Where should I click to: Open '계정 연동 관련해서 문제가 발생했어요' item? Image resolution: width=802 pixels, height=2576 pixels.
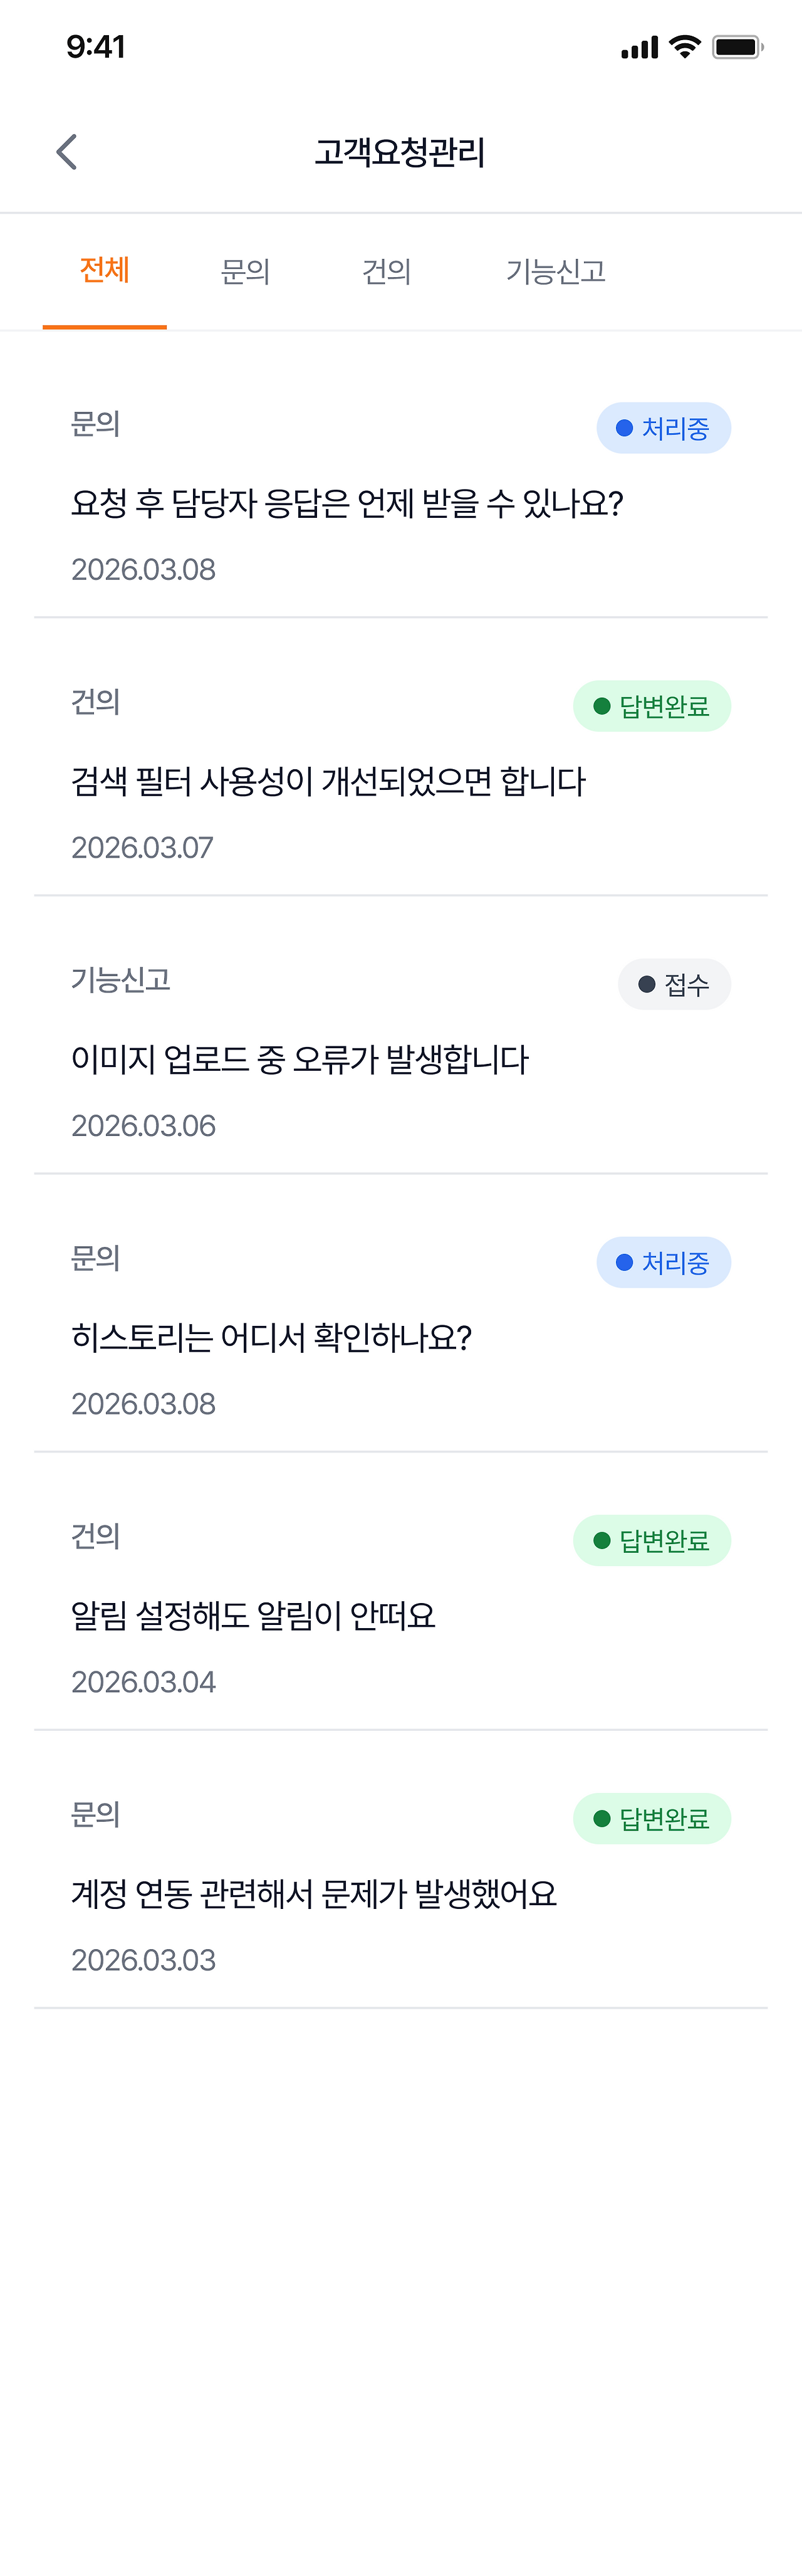(x=314, y=1893)
